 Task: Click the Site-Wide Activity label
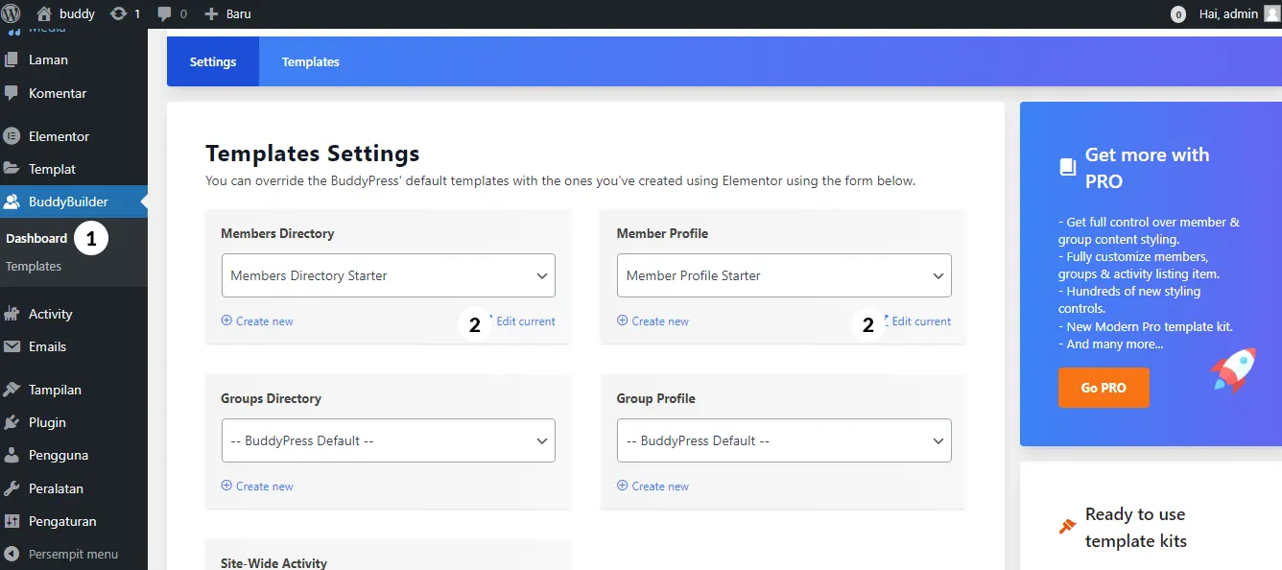point(273,563)
